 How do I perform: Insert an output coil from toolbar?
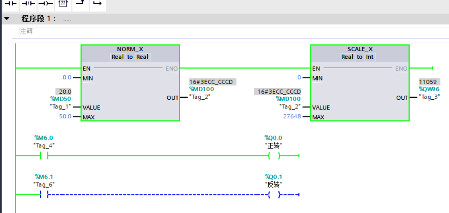coord(45,3)
